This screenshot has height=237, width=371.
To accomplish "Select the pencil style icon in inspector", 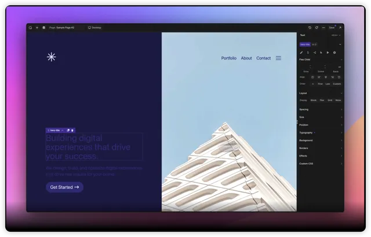I will coord(301,52).
